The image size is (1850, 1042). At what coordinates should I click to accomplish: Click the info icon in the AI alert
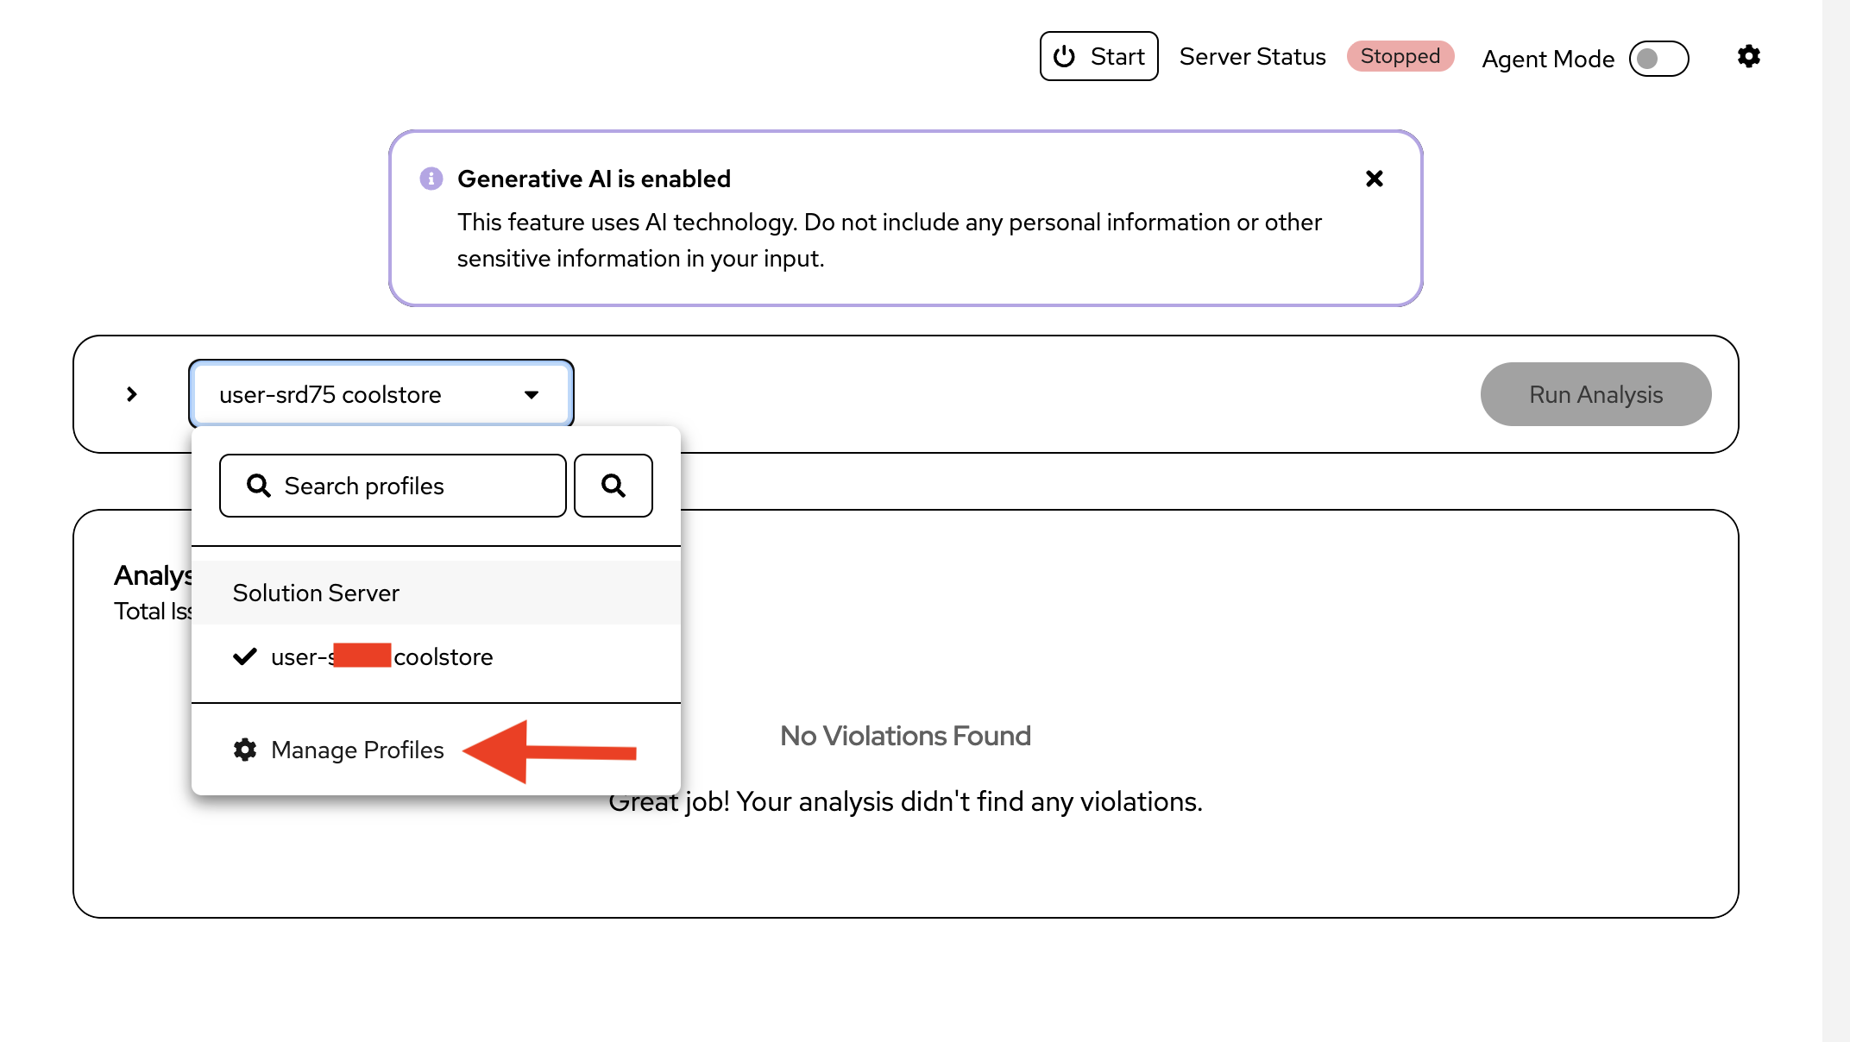point(431,179)
